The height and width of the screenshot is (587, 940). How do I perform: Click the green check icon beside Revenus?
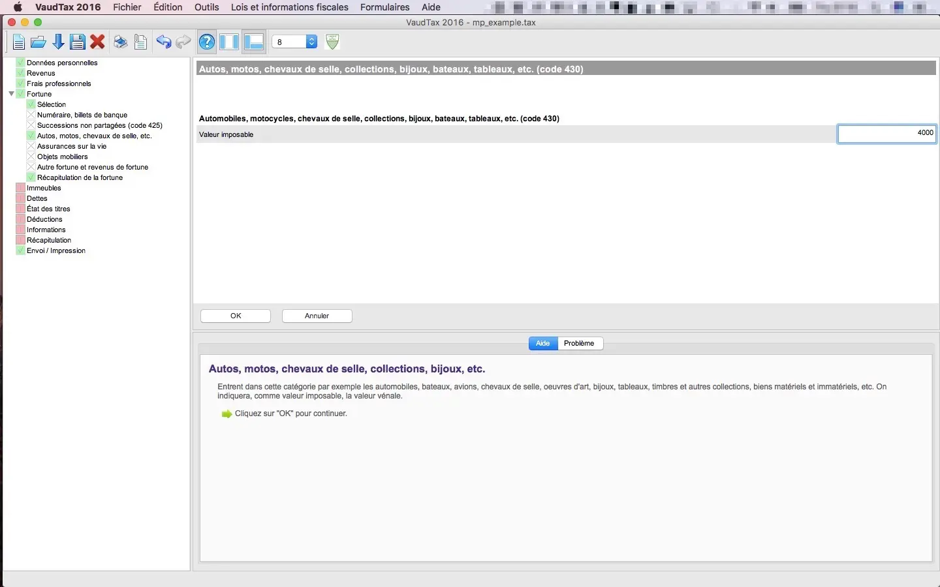[x=20, y=73]
